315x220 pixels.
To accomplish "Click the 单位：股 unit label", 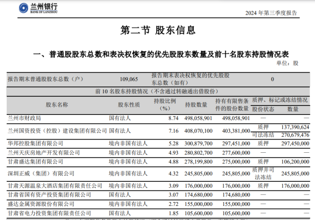I will point(287,63).
